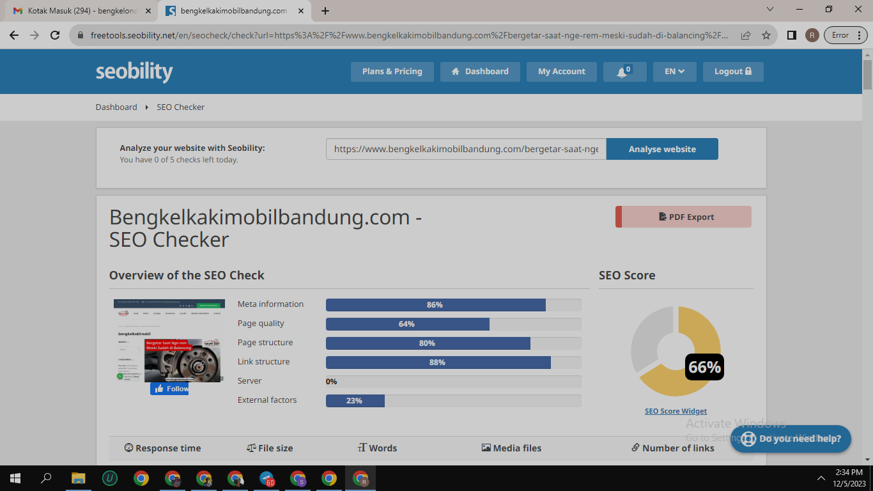The height and width of the screenshot is (491, 873).
Task: Click the browser address bar
Action: click(409, 35)
